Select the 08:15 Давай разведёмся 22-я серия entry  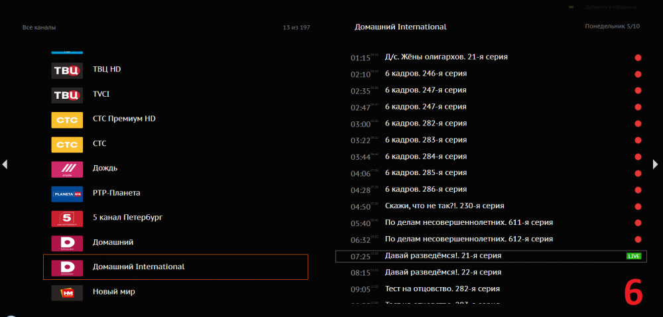pos(444,273)
